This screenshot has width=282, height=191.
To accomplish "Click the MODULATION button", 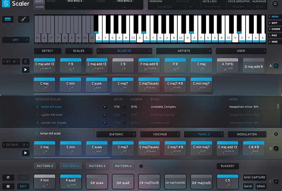I will tap(247, 134).
